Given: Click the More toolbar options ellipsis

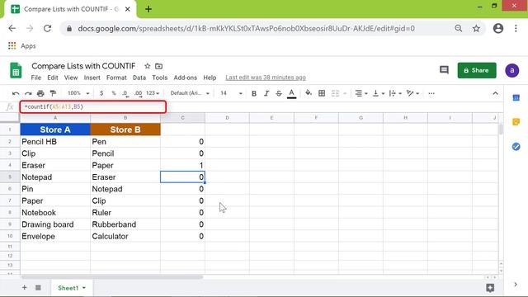Looking at the screenshot, I should 431,93.
